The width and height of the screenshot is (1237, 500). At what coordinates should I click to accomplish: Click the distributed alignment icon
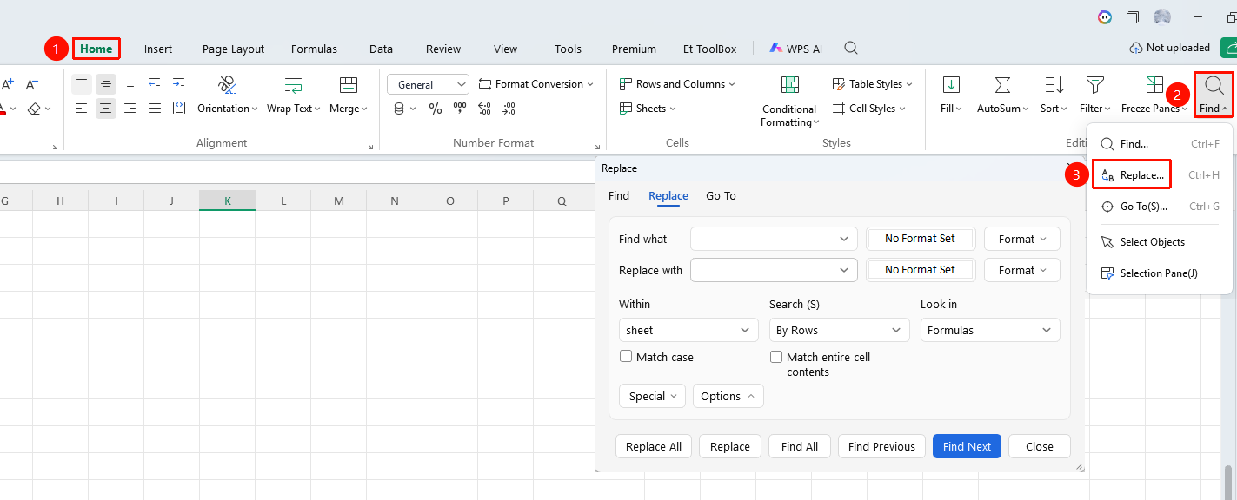coord(178,109)
